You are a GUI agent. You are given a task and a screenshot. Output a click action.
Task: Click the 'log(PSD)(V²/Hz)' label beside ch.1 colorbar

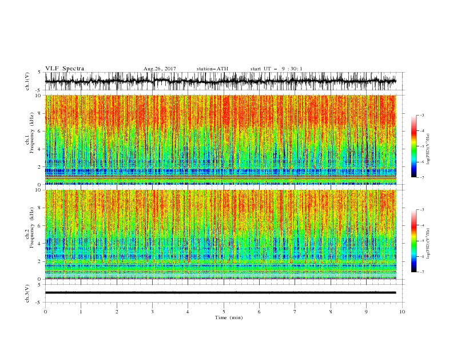point(428,149)
